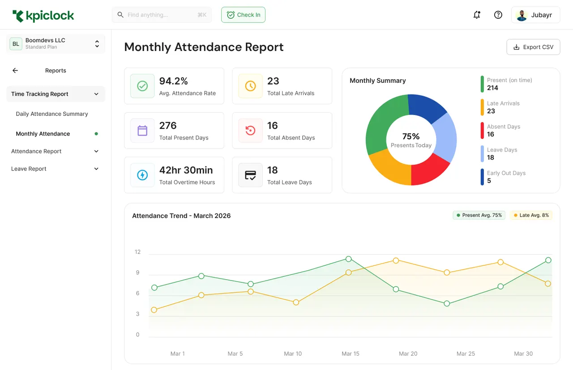Click the red Absent Days swatch
The width and height of the screenshot is (573, 370).
pos(482,131)
